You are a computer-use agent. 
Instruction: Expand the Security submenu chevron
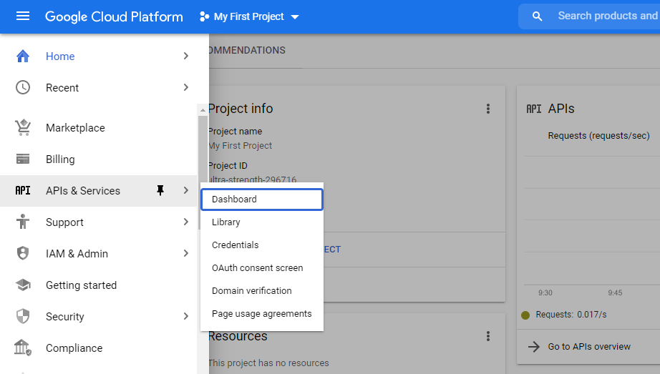186,316
